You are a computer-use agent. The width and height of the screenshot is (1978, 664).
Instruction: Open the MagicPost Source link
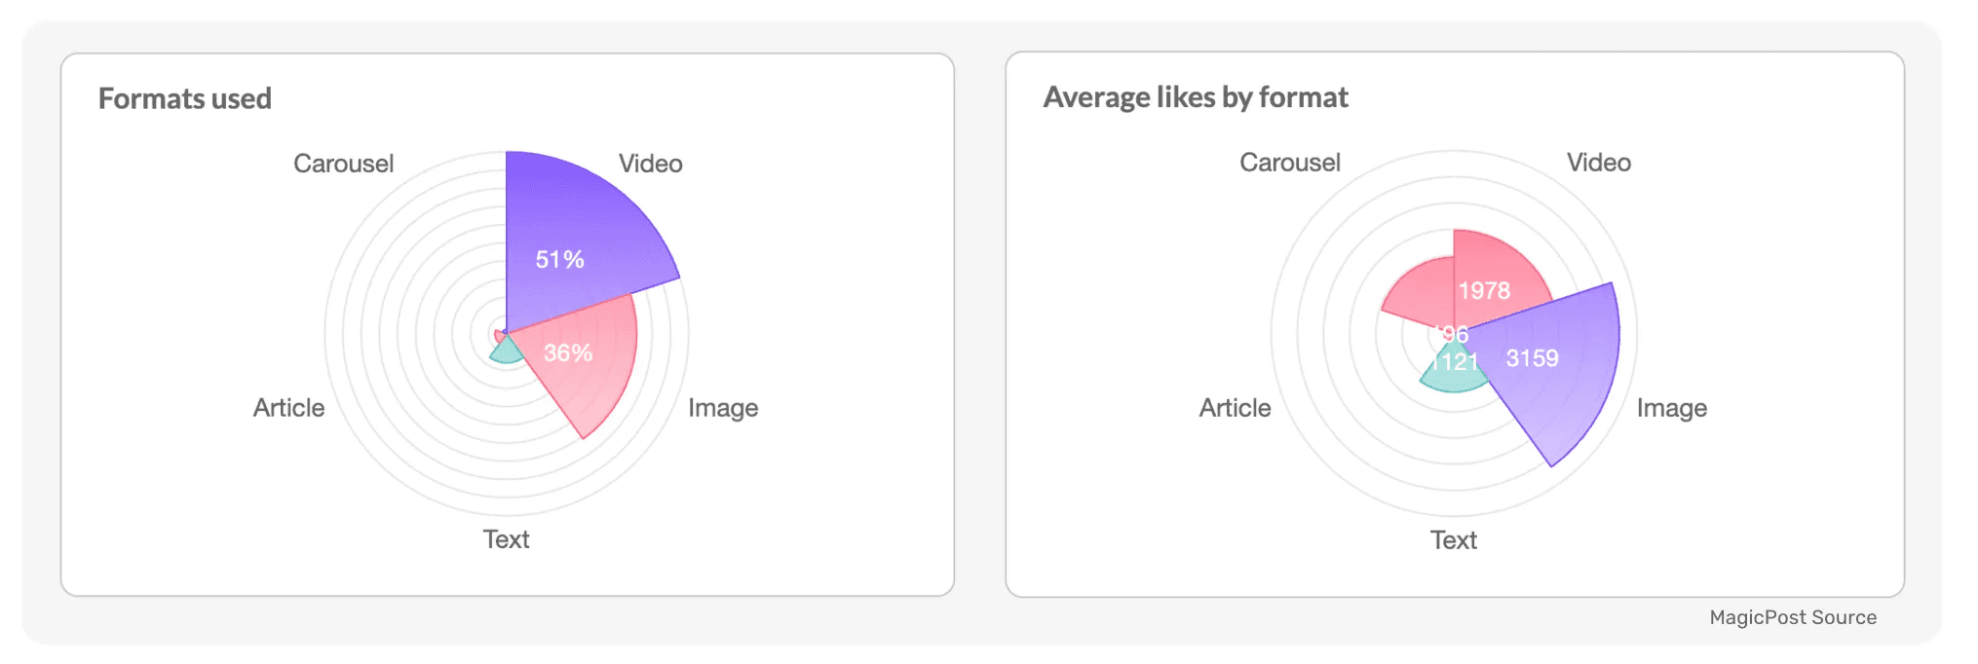[1793, 617]
